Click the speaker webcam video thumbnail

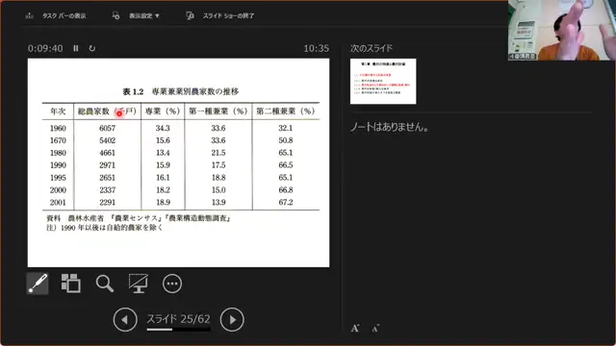click(562, 30)
